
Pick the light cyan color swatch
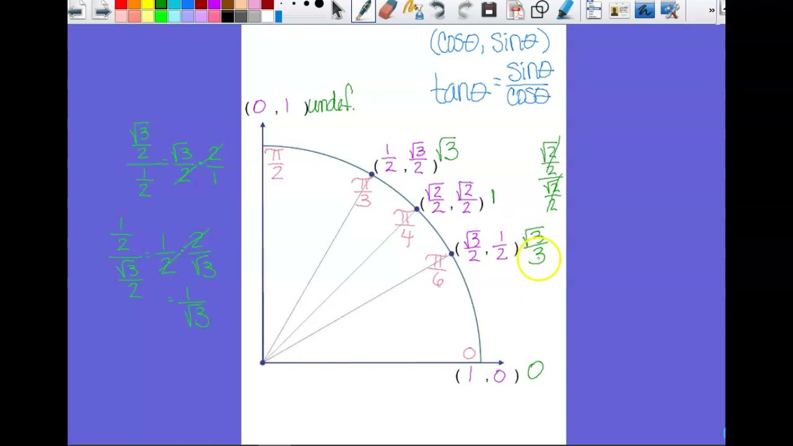175,16
